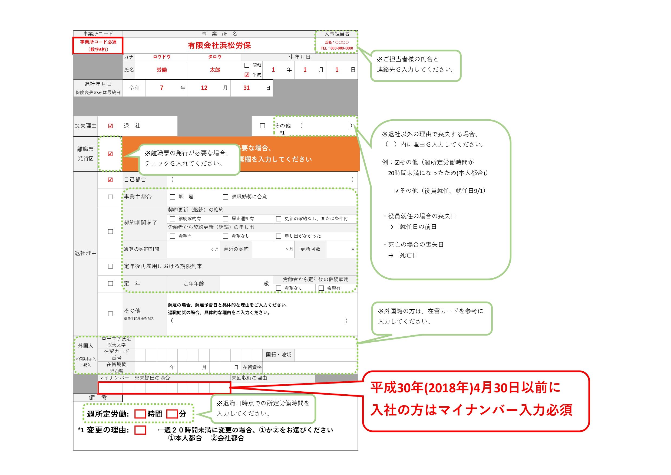Toggle the 退社 loss reason checkbox
The height and width of the screenshot is (475, 671).
click(110, 126)
